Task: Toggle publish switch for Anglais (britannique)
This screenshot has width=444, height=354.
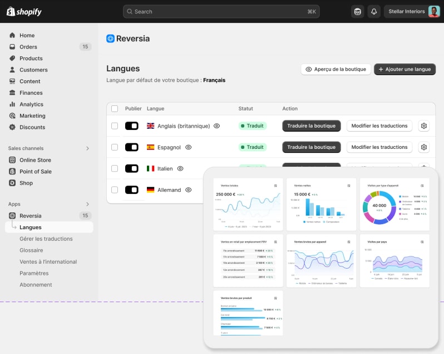Action: tap(132, 126)
